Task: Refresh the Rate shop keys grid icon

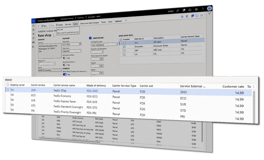Action: (121, 40)
